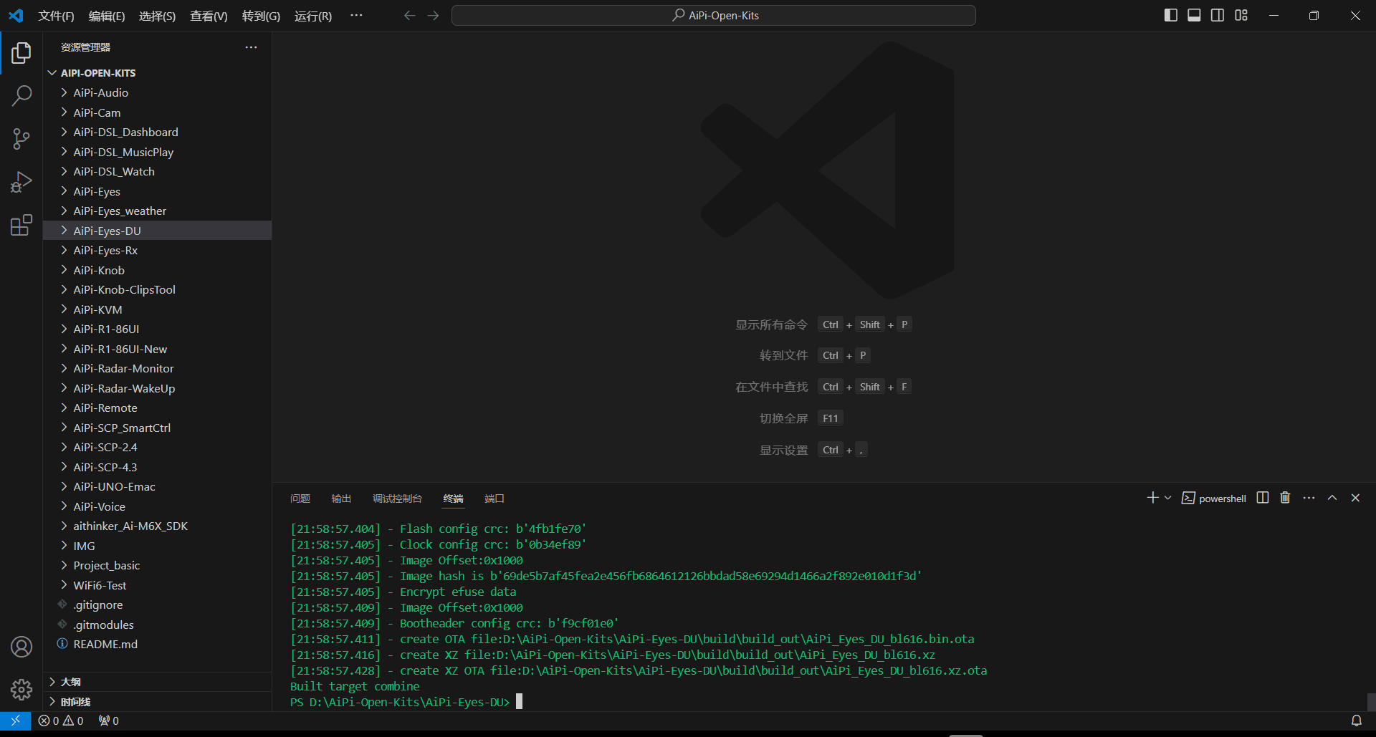Viewport: 1376px width, 737px height.
Task: Open terminal launch profile dropdown arrow
Action: pos(1168,498)
